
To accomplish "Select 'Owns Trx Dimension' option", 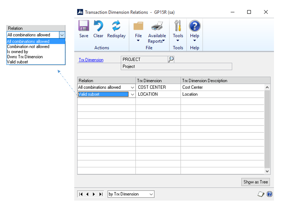I will pyautogui.click(x=36, y=57).
